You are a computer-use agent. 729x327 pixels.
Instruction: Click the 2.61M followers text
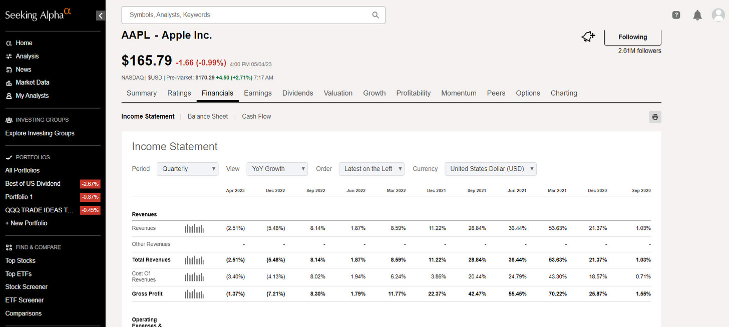click(x=640, y=51)
